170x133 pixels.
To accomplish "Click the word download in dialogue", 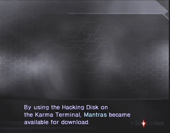I will pos(75,122).
